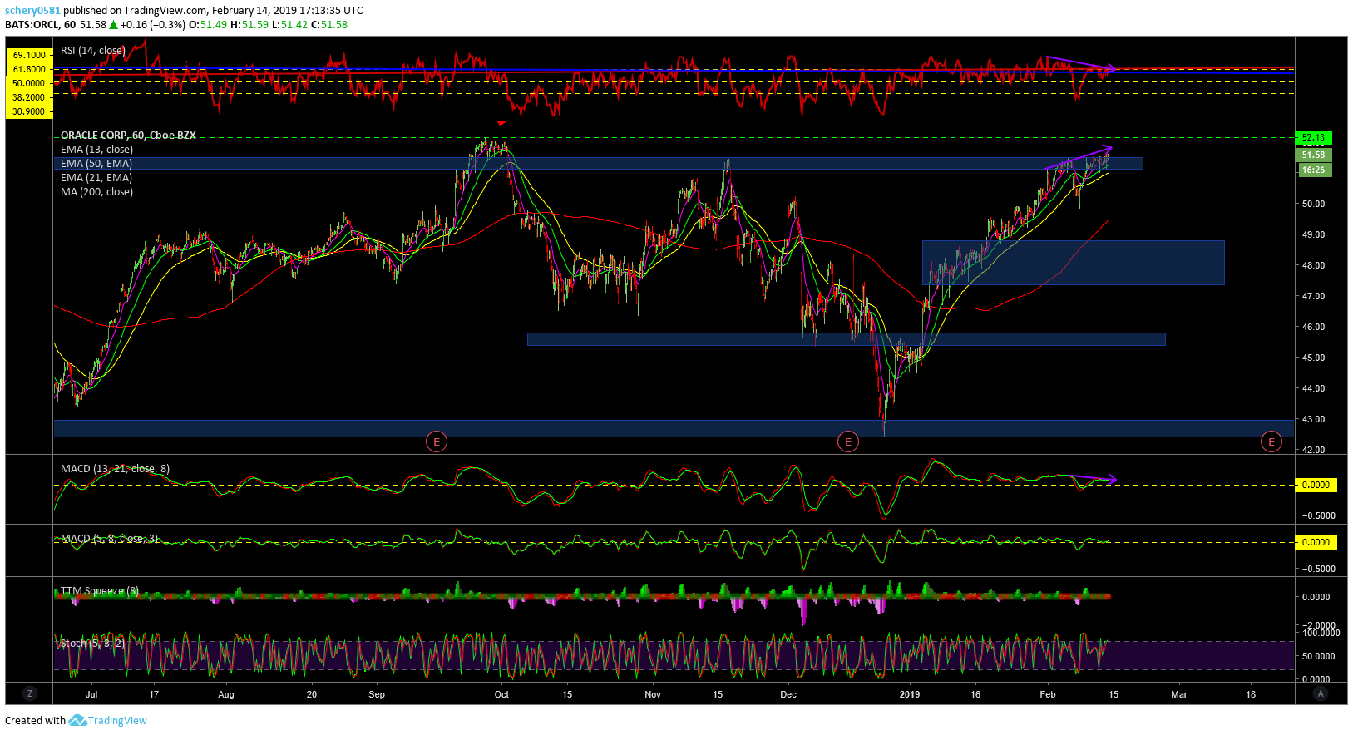Click the L:51.42 low value in header

pos(289,25)
